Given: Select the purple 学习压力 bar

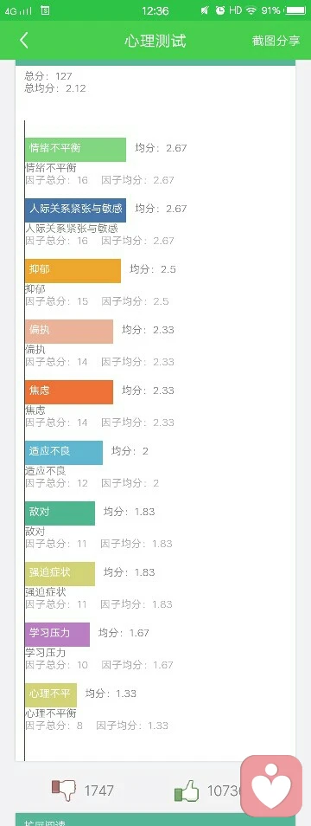Looking at the screenshot, I should point(57,635).
